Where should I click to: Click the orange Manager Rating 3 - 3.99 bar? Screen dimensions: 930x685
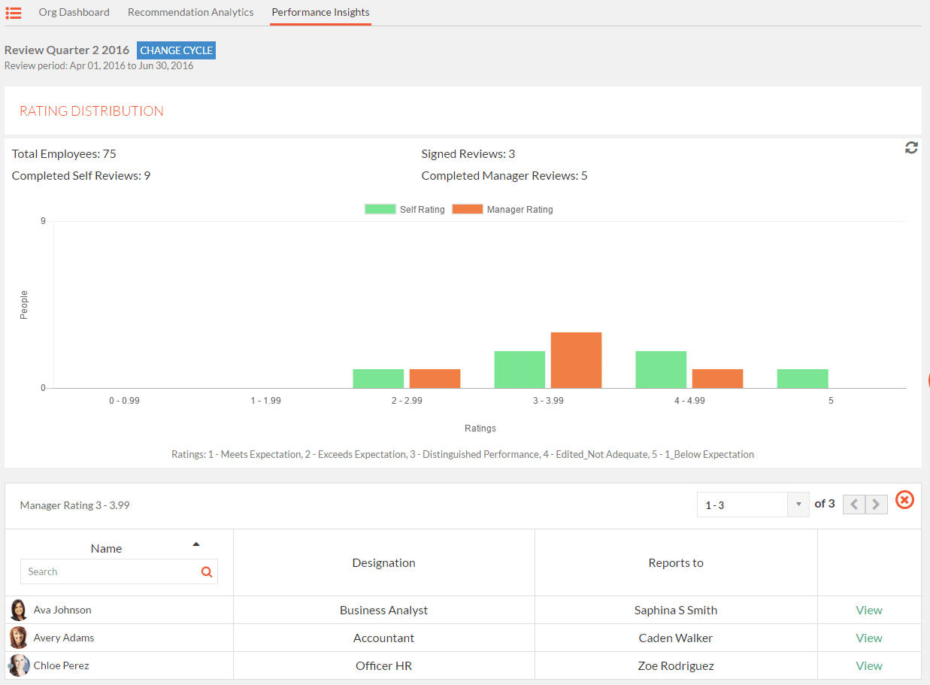tap(576, 360)
